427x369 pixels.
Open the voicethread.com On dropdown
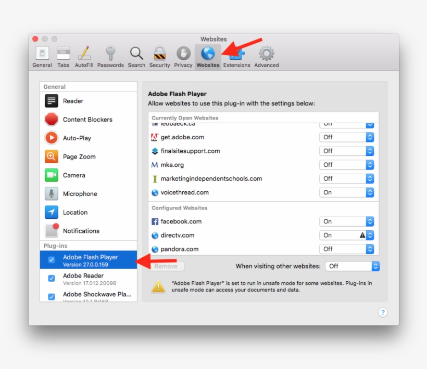coord(346,192)
